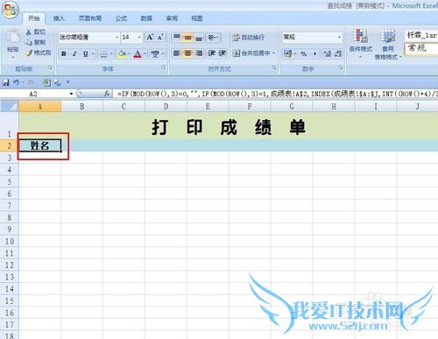Increase font size with large A button
The height and width of the screenshot is (339, 438).
click(150, 38)
